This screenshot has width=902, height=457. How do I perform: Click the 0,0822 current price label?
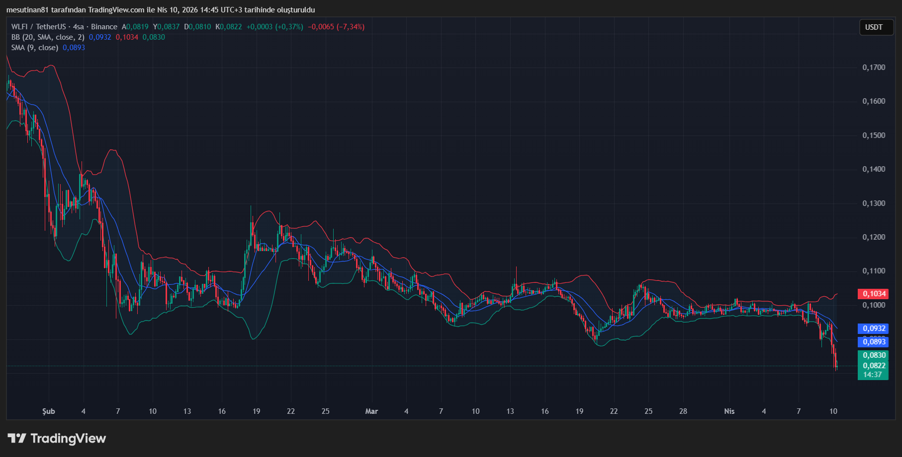pyautogui.click(x=875, y=366)
